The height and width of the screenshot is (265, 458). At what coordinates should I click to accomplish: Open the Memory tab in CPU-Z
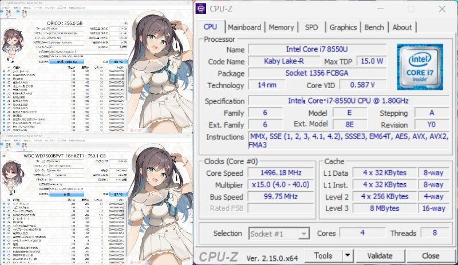[x=281, y=27]
